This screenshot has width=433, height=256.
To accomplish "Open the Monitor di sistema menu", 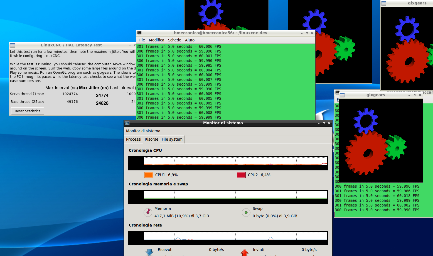I will [x=143, y=131].
